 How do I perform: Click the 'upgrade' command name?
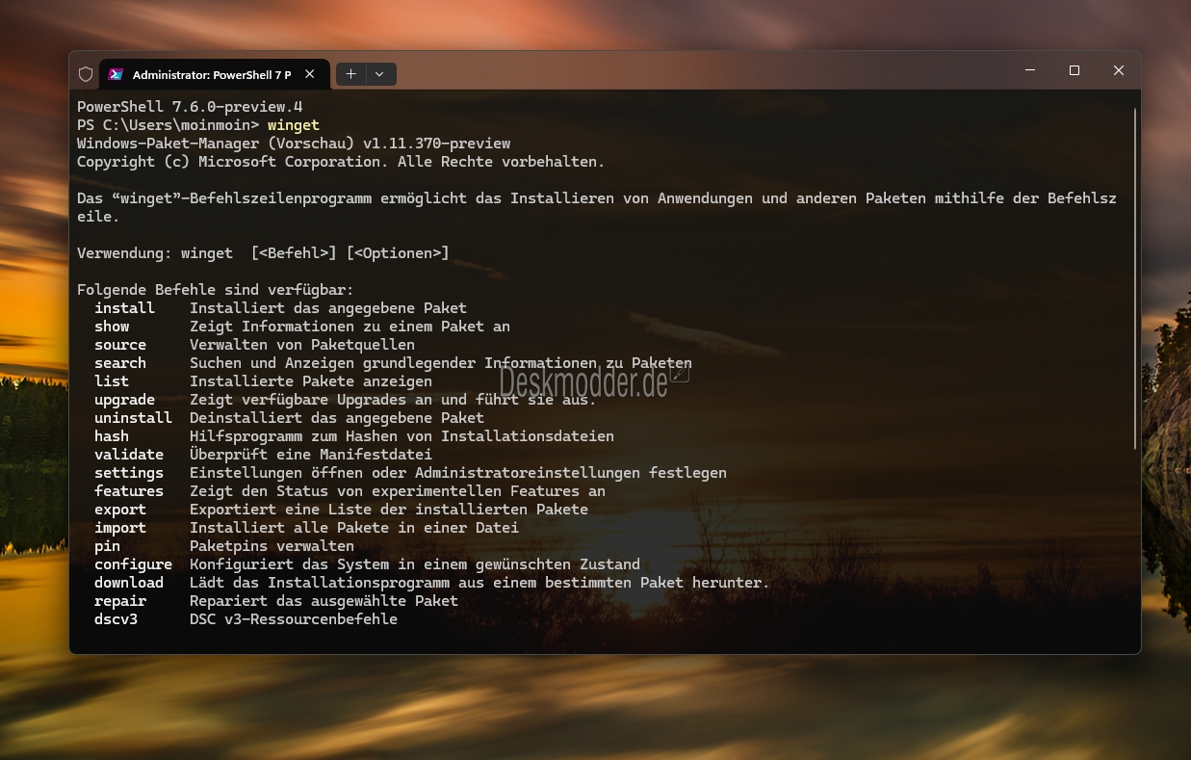coord(124,400)
